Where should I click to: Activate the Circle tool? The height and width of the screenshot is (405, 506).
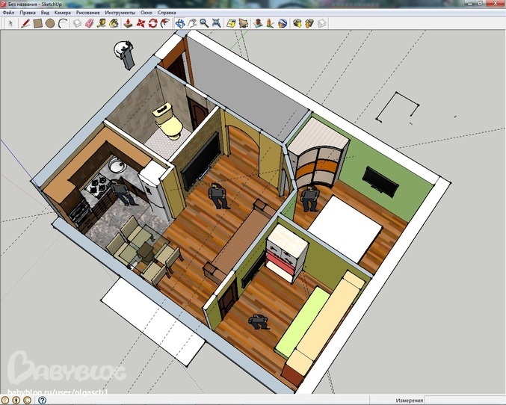coord(50,23)
